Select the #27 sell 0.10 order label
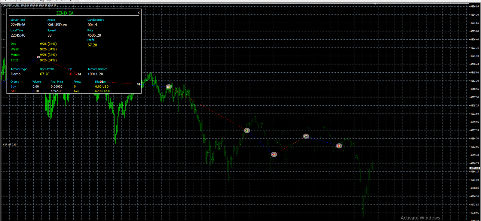This screenshot has height=221, width=481. pyautogui.click(x=10, y=144)
